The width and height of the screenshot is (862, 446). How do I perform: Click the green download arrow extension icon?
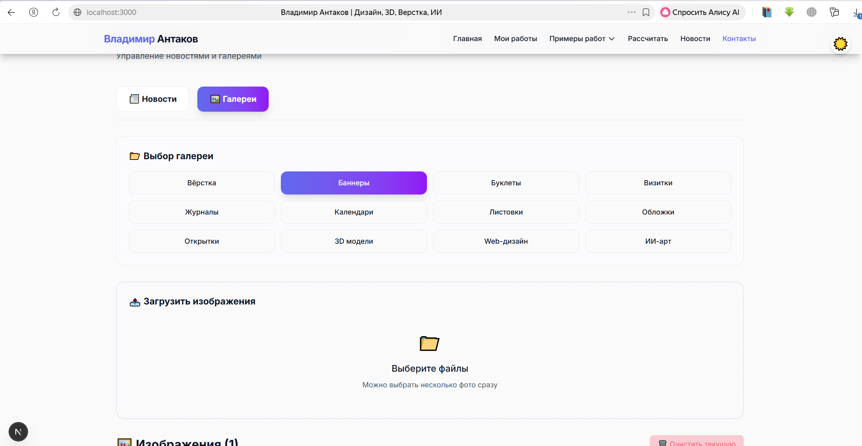tap(789, 13)
